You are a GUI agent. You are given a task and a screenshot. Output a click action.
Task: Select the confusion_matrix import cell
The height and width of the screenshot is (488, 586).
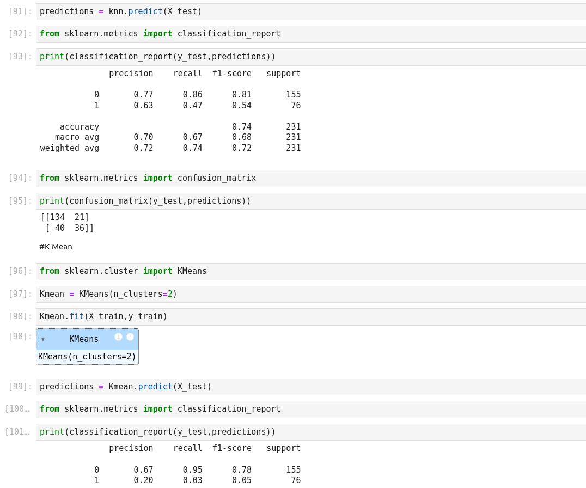click(x=310, y=178)
